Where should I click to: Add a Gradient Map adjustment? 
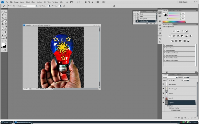click(184, 41)
